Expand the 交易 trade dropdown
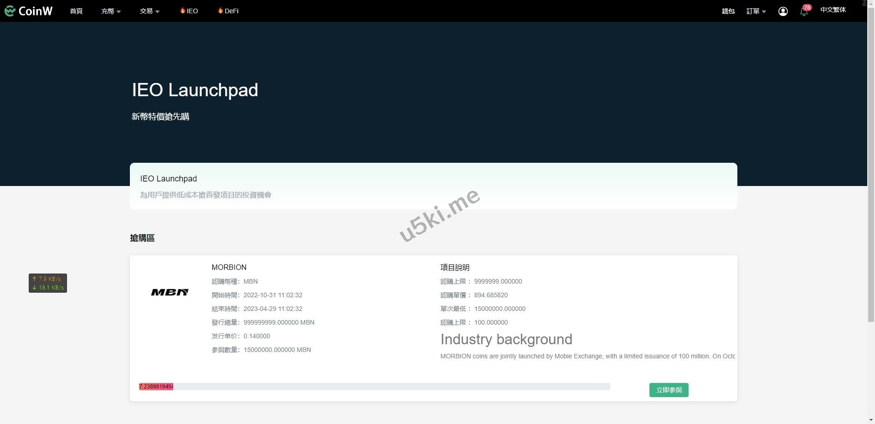This screenshot has width=875, height=424. 149,11
